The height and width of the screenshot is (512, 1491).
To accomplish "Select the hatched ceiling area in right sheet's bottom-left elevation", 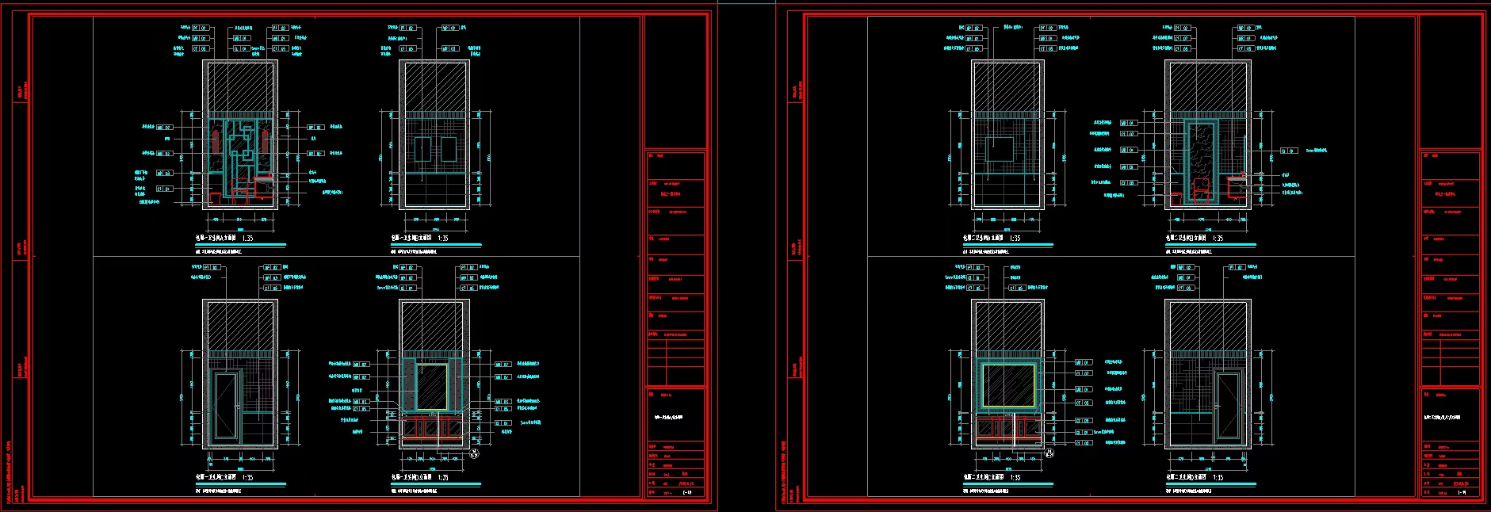I will 1007,325.
